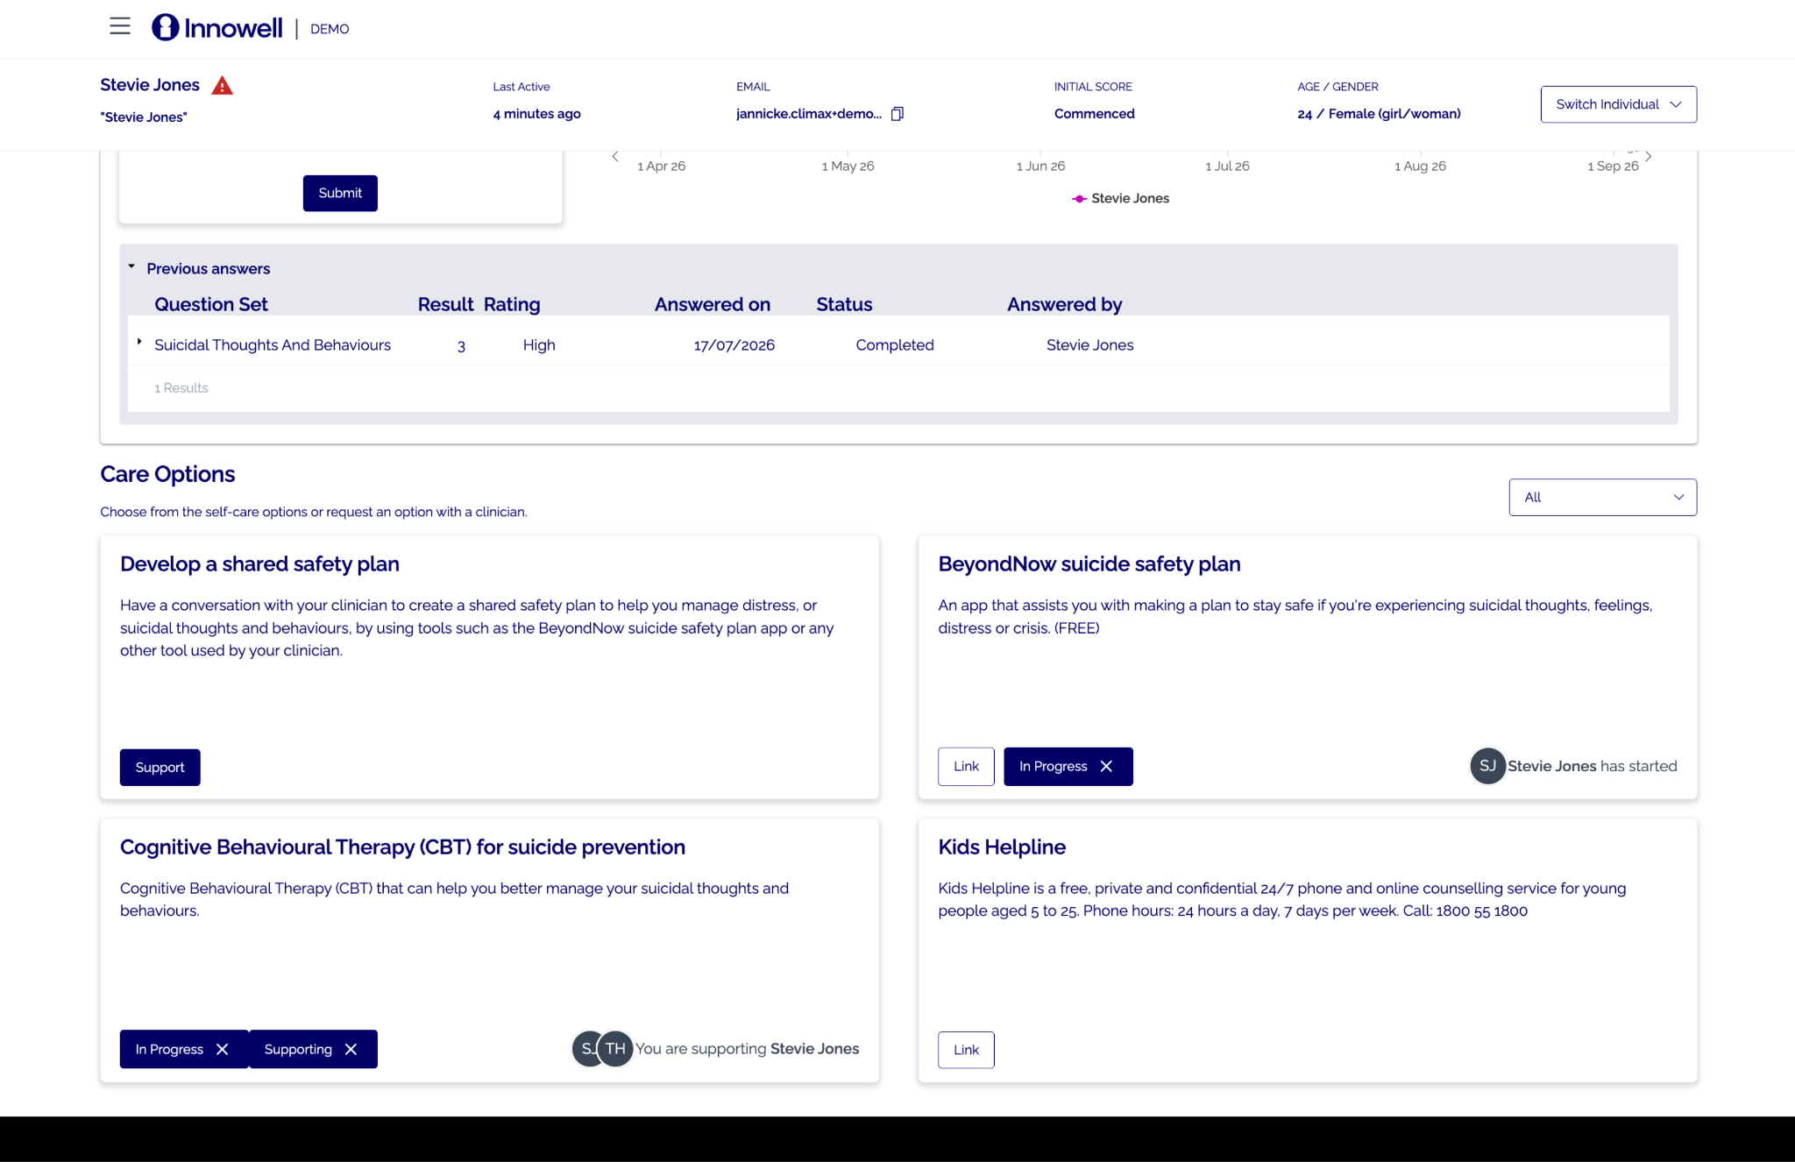This screenshot has height=1162, width=1795.
Task: Click the Innowell logo
Action: click(217, 28)
